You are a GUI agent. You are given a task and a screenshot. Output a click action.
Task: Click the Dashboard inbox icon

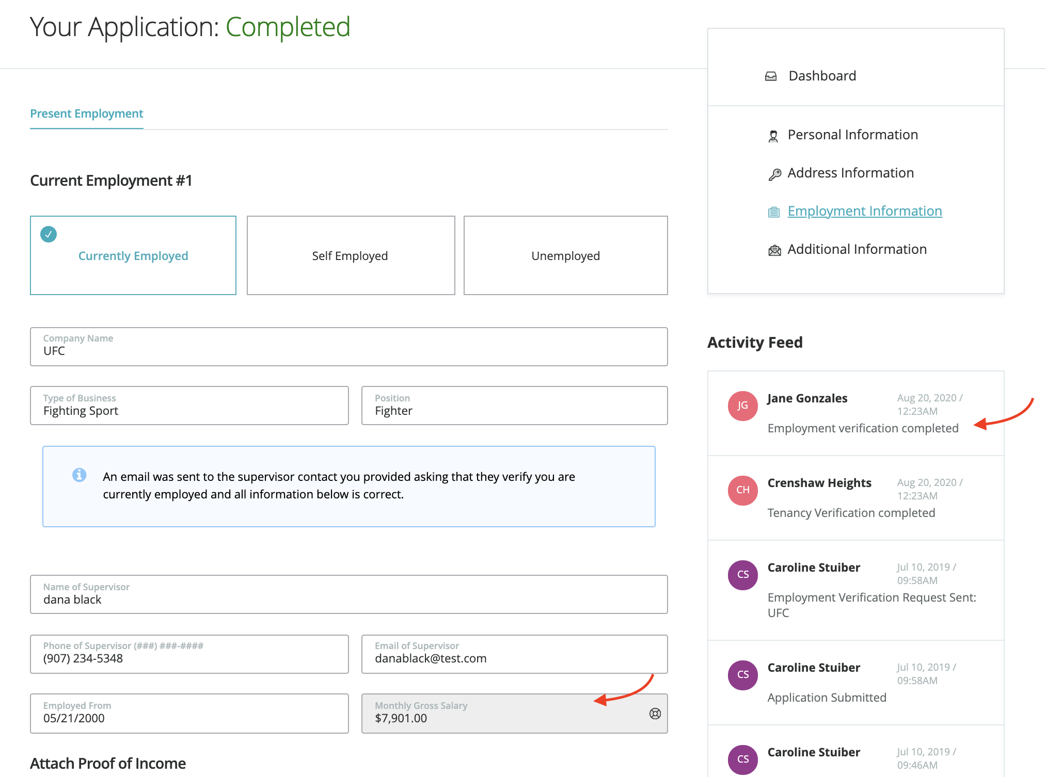[x=770, y=76]
